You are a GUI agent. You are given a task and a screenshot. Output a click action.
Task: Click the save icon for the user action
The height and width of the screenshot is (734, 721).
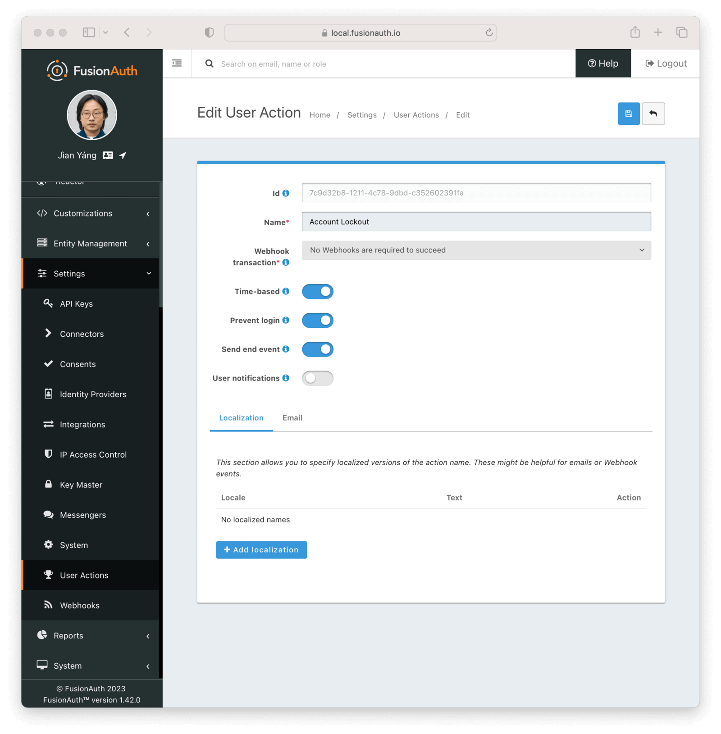pyautogui.click(x=629, y=114)
